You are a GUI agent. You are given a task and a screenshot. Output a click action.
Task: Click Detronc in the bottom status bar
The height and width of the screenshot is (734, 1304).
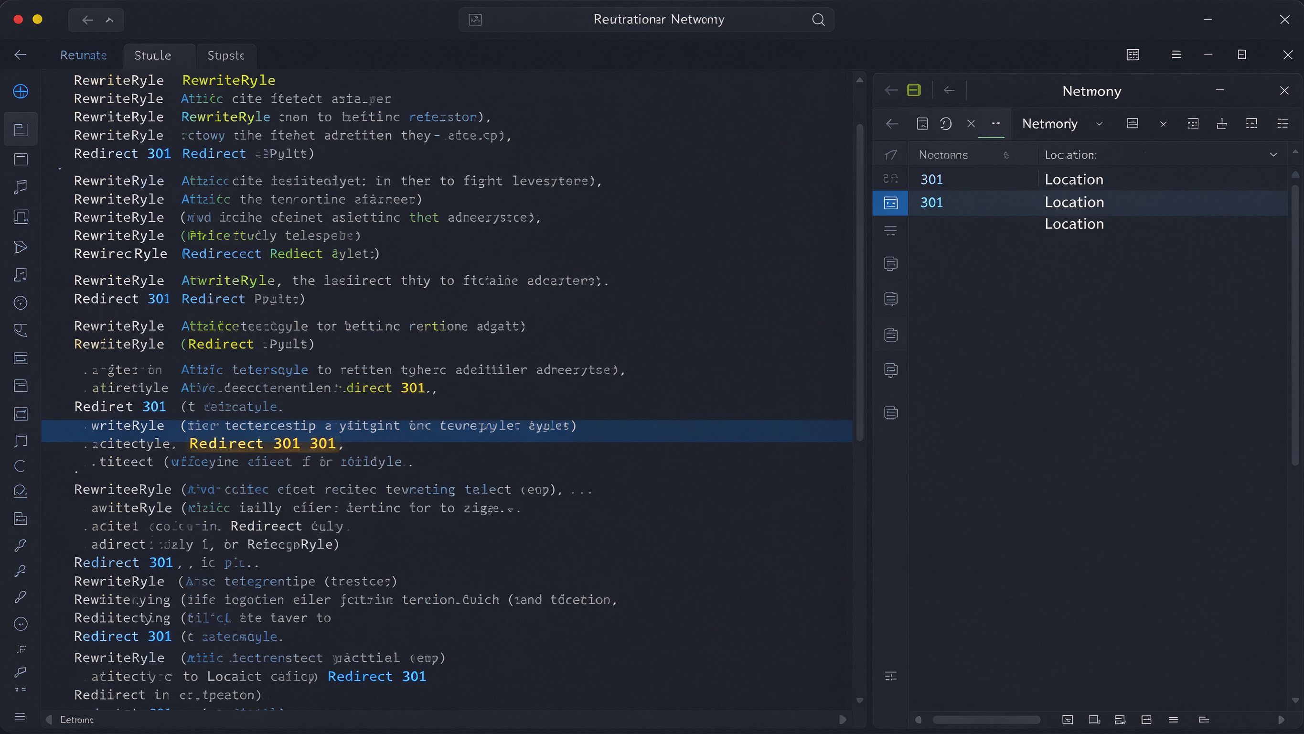pos(77,720)
